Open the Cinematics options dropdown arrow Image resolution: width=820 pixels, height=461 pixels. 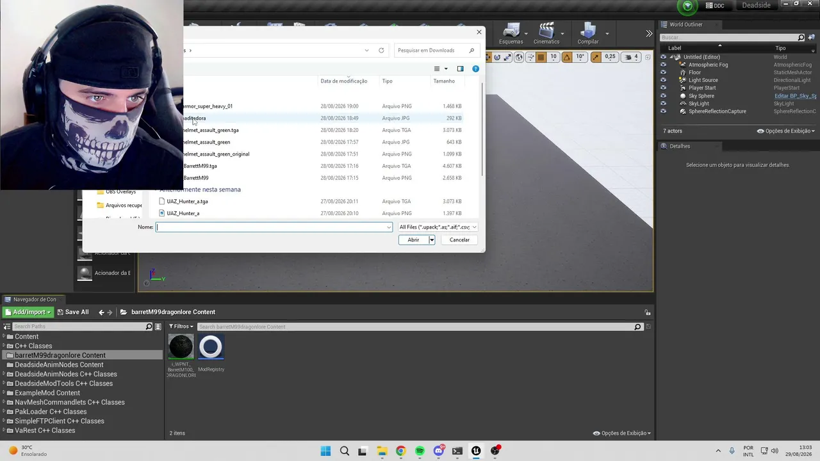click(562, 34)
